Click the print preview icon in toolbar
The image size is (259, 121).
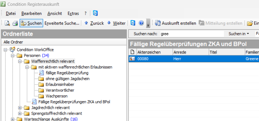click(7, 23)
